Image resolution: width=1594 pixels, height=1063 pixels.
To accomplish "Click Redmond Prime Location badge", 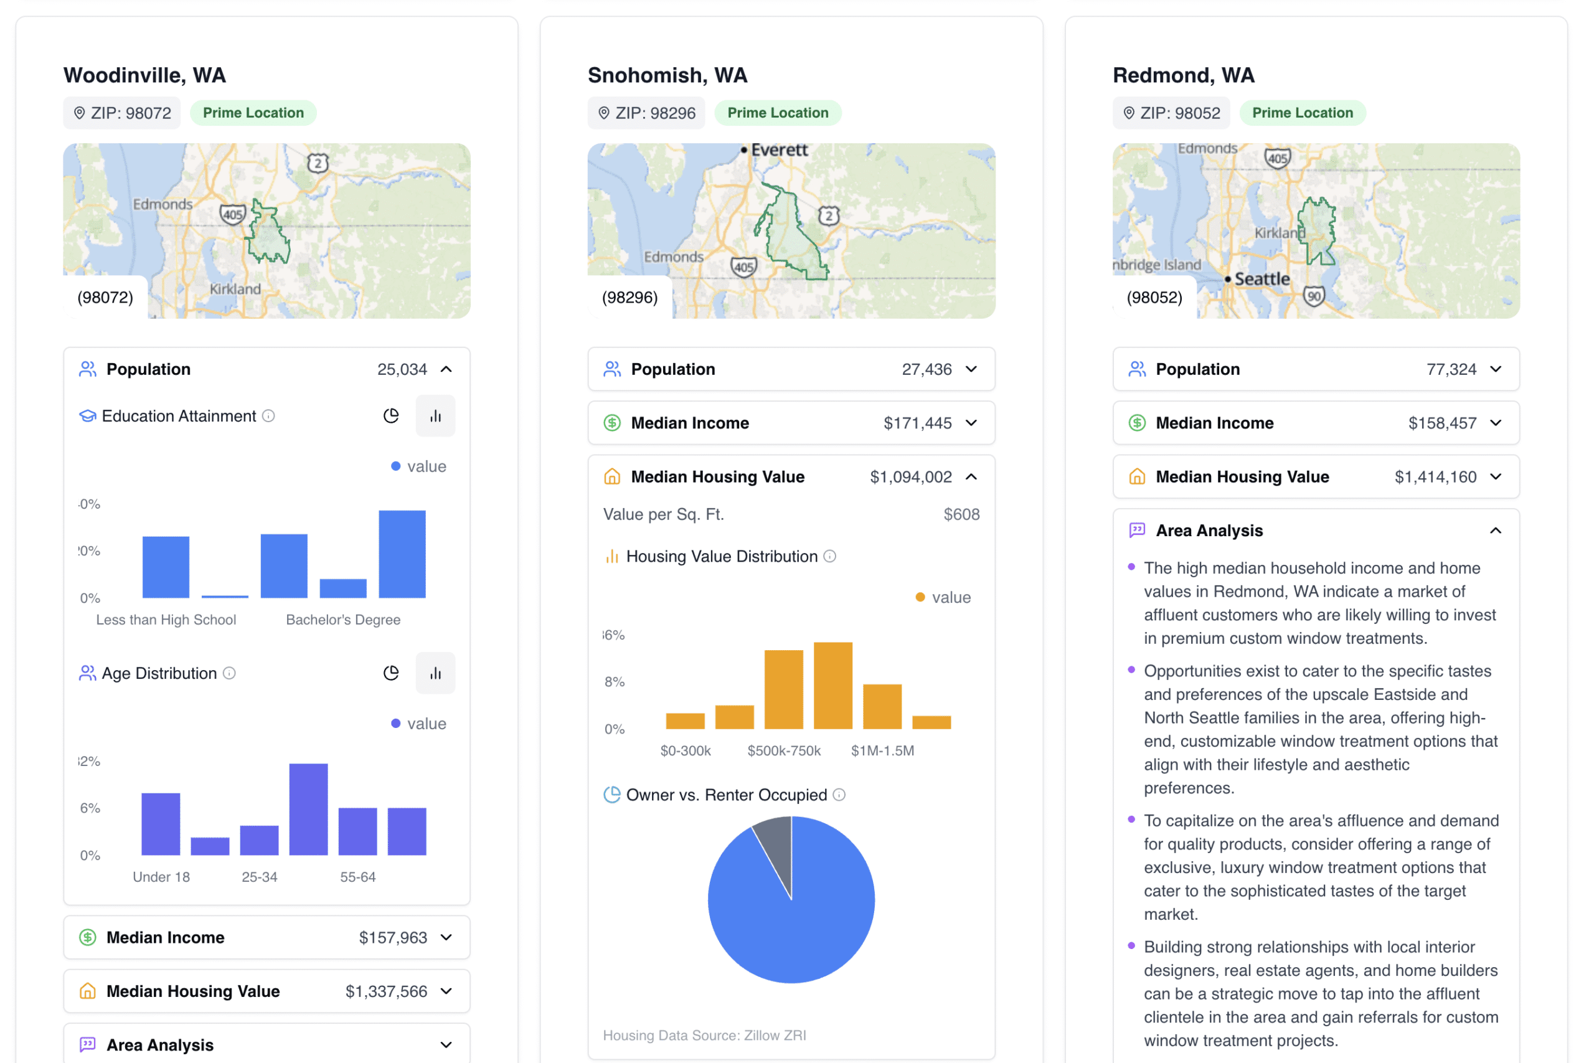I will tap(1303, 113).
